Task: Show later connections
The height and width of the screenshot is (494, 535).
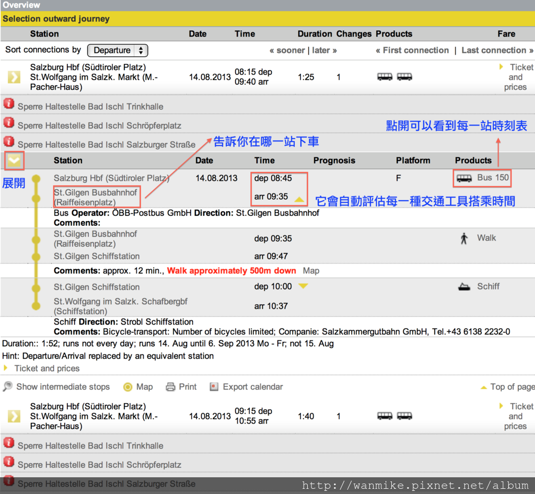Action: [x=324, y=50]
